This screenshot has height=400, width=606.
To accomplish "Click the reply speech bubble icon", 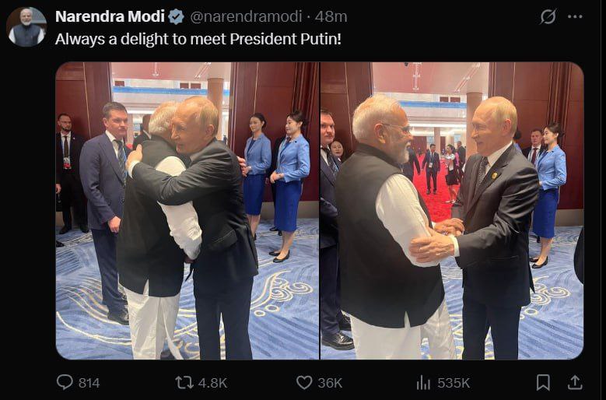I will click(65, 382).
